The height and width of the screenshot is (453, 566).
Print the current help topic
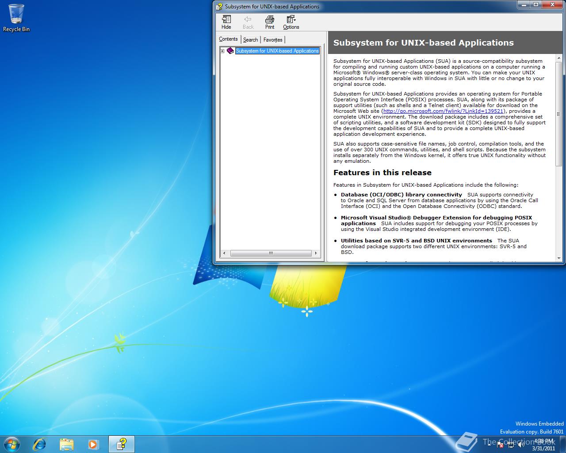270,22
